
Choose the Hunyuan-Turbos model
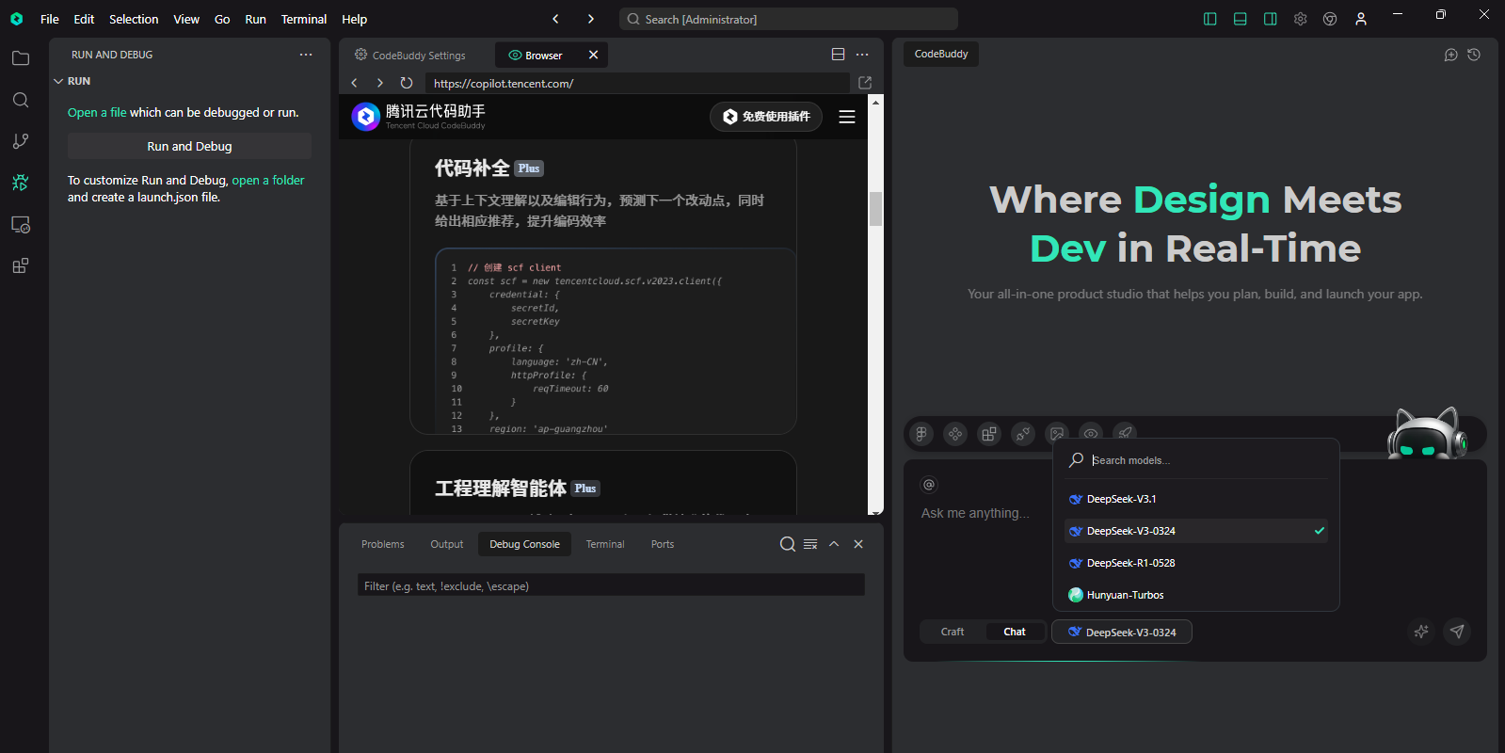[x=1195, y=595]
